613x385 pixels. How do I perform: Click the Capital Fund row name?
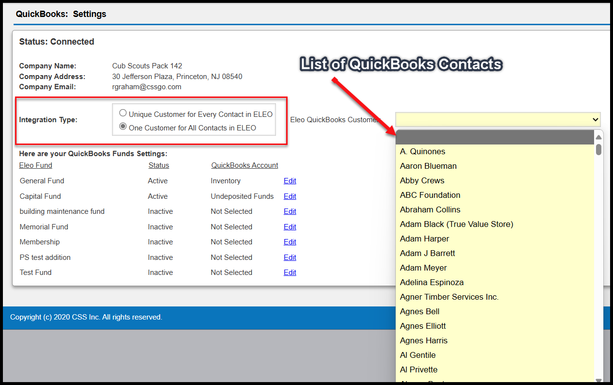pyautogui.click(x=40, y=196)
